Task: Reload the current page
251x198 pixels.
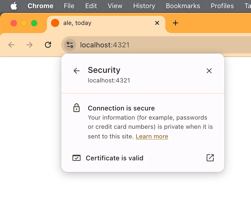Action: pyautogui.click(x=48, y=45)
